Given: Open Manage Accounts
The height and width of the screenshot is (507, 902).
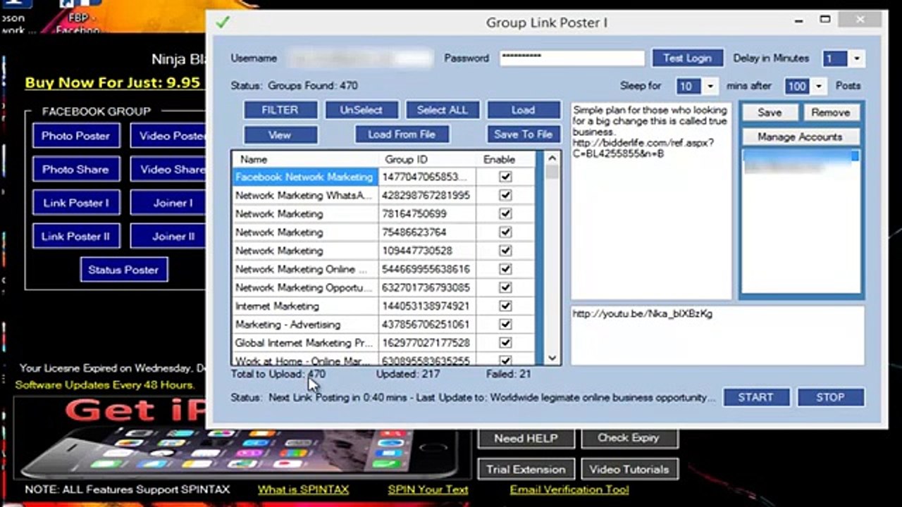Looking at the screenshot, I should pos(800,137).
